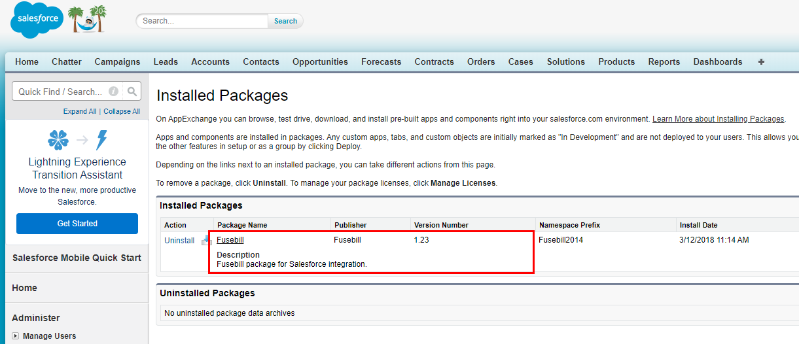Click the palm tree hammock mascot
The width and height of the screenshot is (799, 344).
(86, 20)
